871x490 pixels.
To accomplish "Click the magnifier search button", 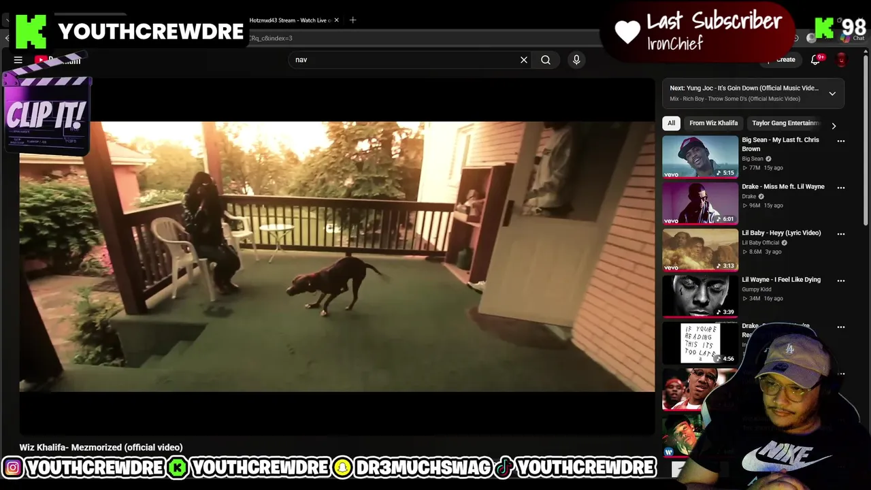I will coord(546,60).
